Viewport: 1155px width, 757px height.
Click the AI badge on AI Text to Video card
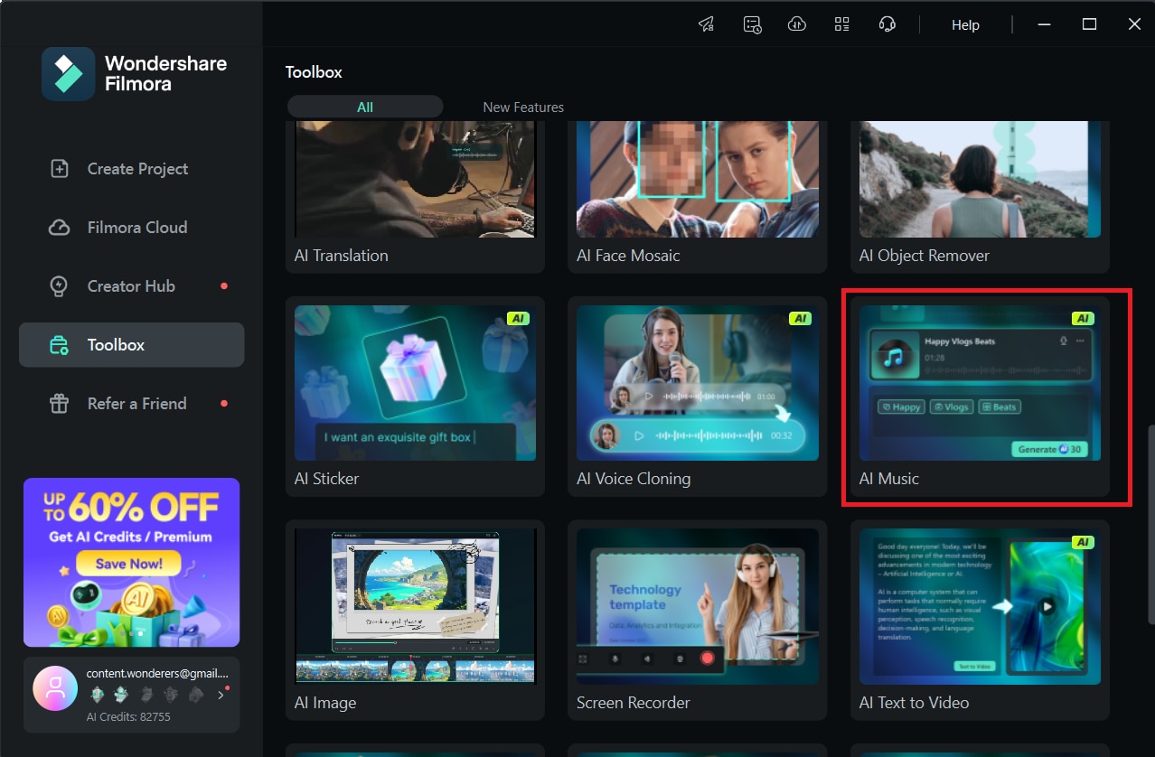click(1083, 542)
